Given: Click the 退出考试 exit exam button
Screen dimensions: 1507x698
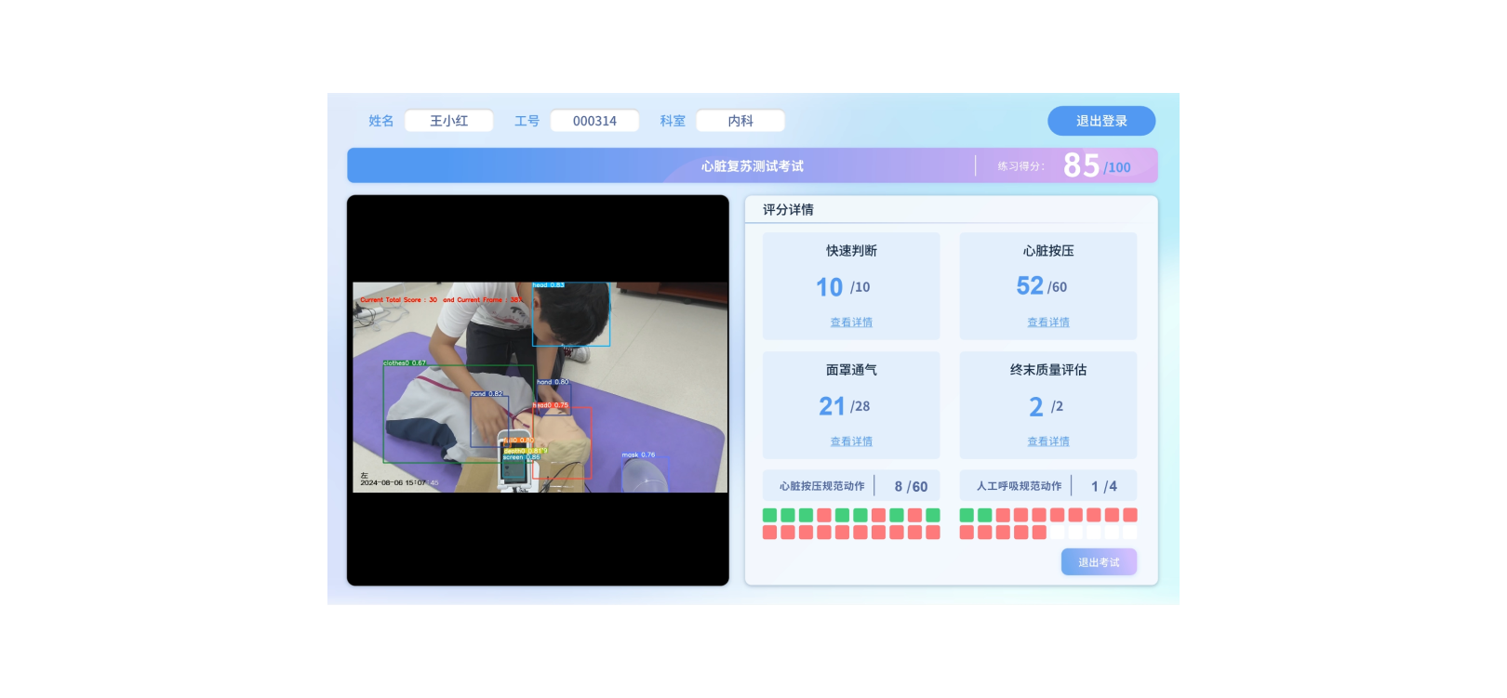Looking at the screenshot, I should (x=1098, y=562).
